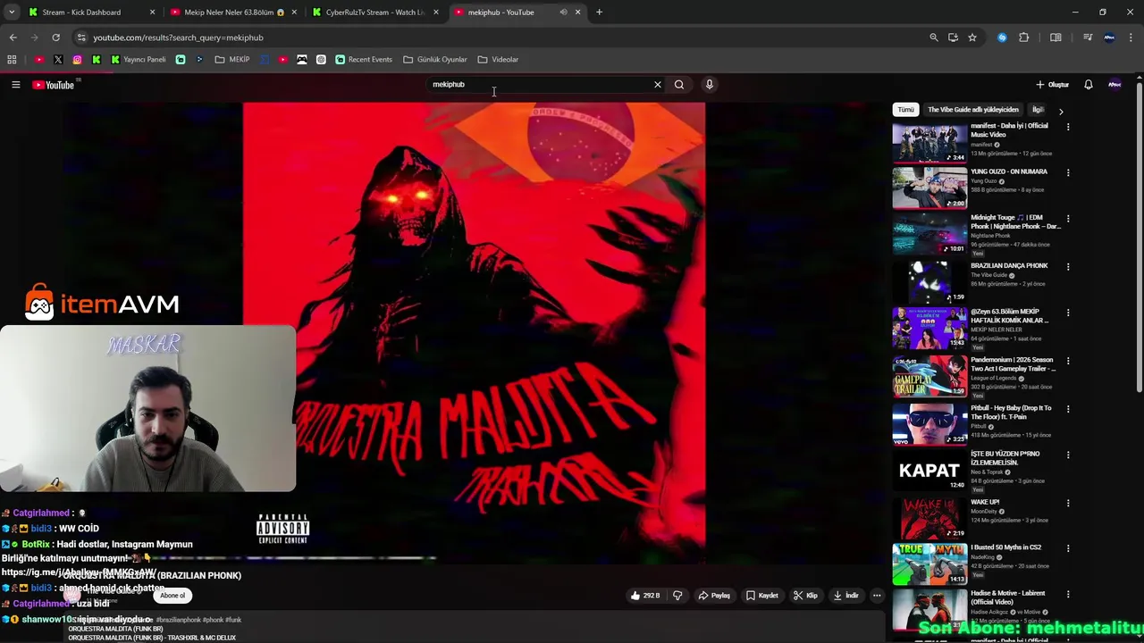The width and height of the screenshot is (1144, 643).
Task: Mute the mekiphub YouTube tab audio
Action: pos(563,13)
